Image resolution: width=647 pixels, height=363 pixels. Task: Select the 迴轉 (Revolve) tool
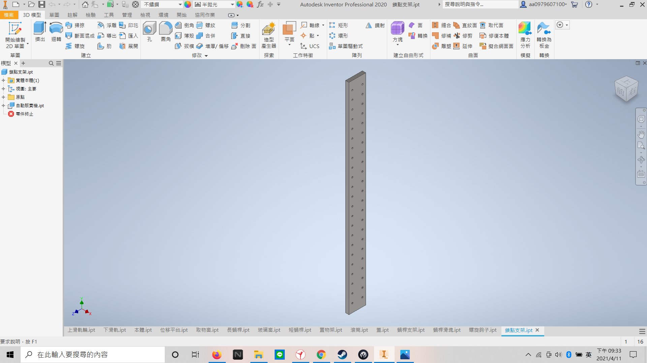tap(56, 32)
